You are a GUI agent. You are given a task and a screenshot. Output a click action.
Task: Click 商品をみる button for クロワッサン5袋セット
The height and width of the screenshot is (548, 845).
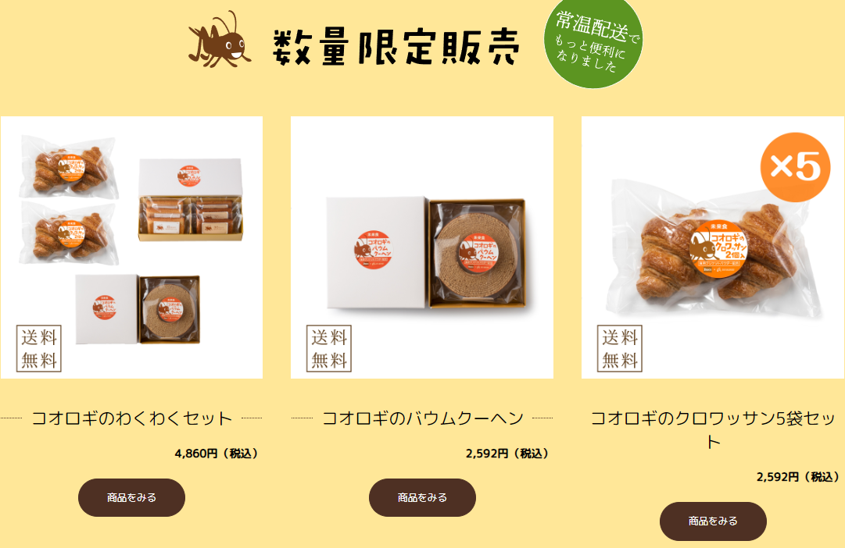713,521
